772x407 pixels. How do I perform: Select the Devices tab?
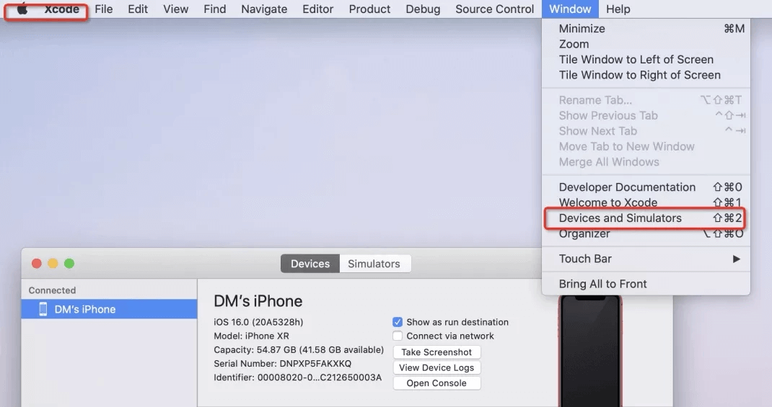[310, 264]
